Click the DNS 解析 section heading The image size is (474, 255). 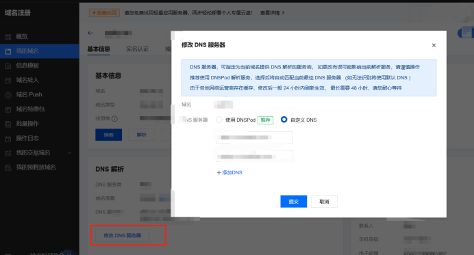[110, 169]
